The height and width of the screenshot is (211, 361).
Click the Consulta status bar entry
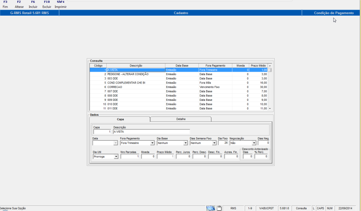[x=301, y=208]
